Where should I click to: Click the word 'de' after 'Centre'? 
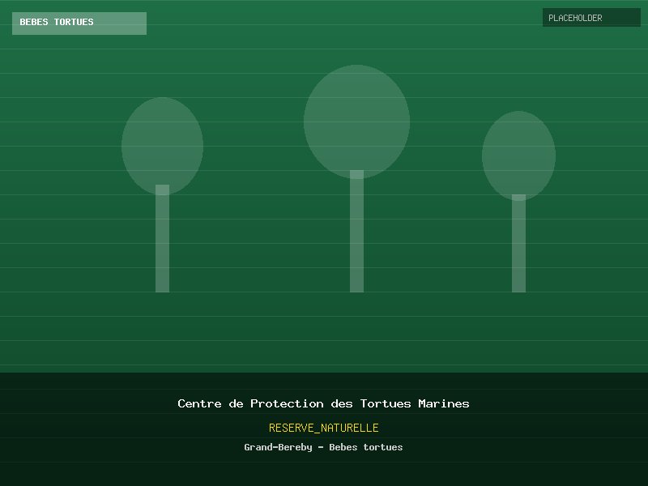coord(236,403)
